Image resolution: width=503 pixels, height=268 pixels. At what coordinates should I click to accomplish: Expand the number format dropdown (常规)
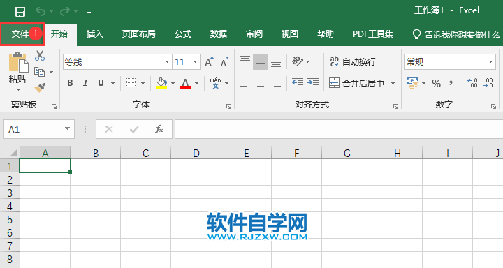[x=490, y=61]
